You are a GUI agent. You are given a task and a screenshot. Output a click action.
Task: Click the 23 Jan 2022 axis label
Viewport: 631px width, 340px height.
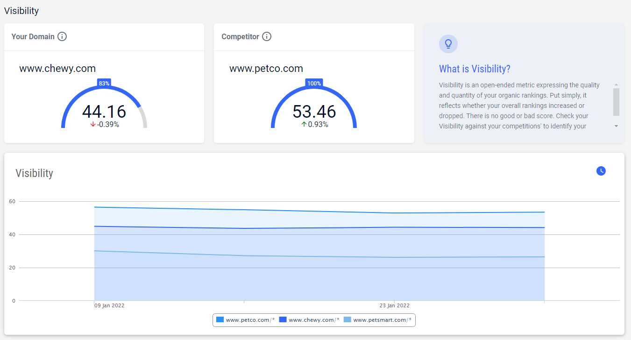395,305
